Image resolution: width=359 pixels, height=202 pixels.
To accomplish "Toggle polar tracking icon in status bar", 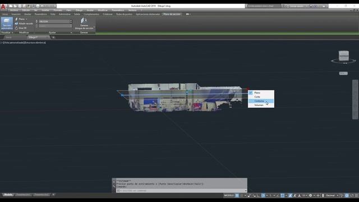I will coord(263,195).
